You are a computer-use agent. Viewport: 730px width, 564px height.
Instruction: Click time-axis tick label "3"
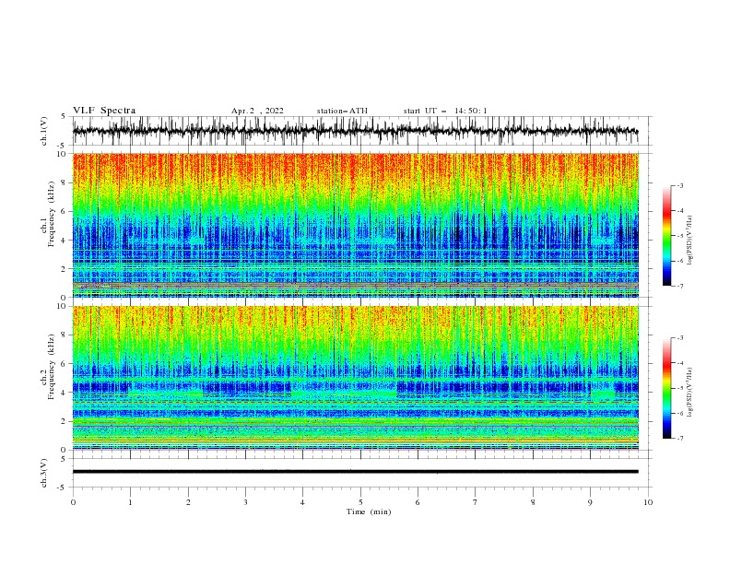pos(245,502)
